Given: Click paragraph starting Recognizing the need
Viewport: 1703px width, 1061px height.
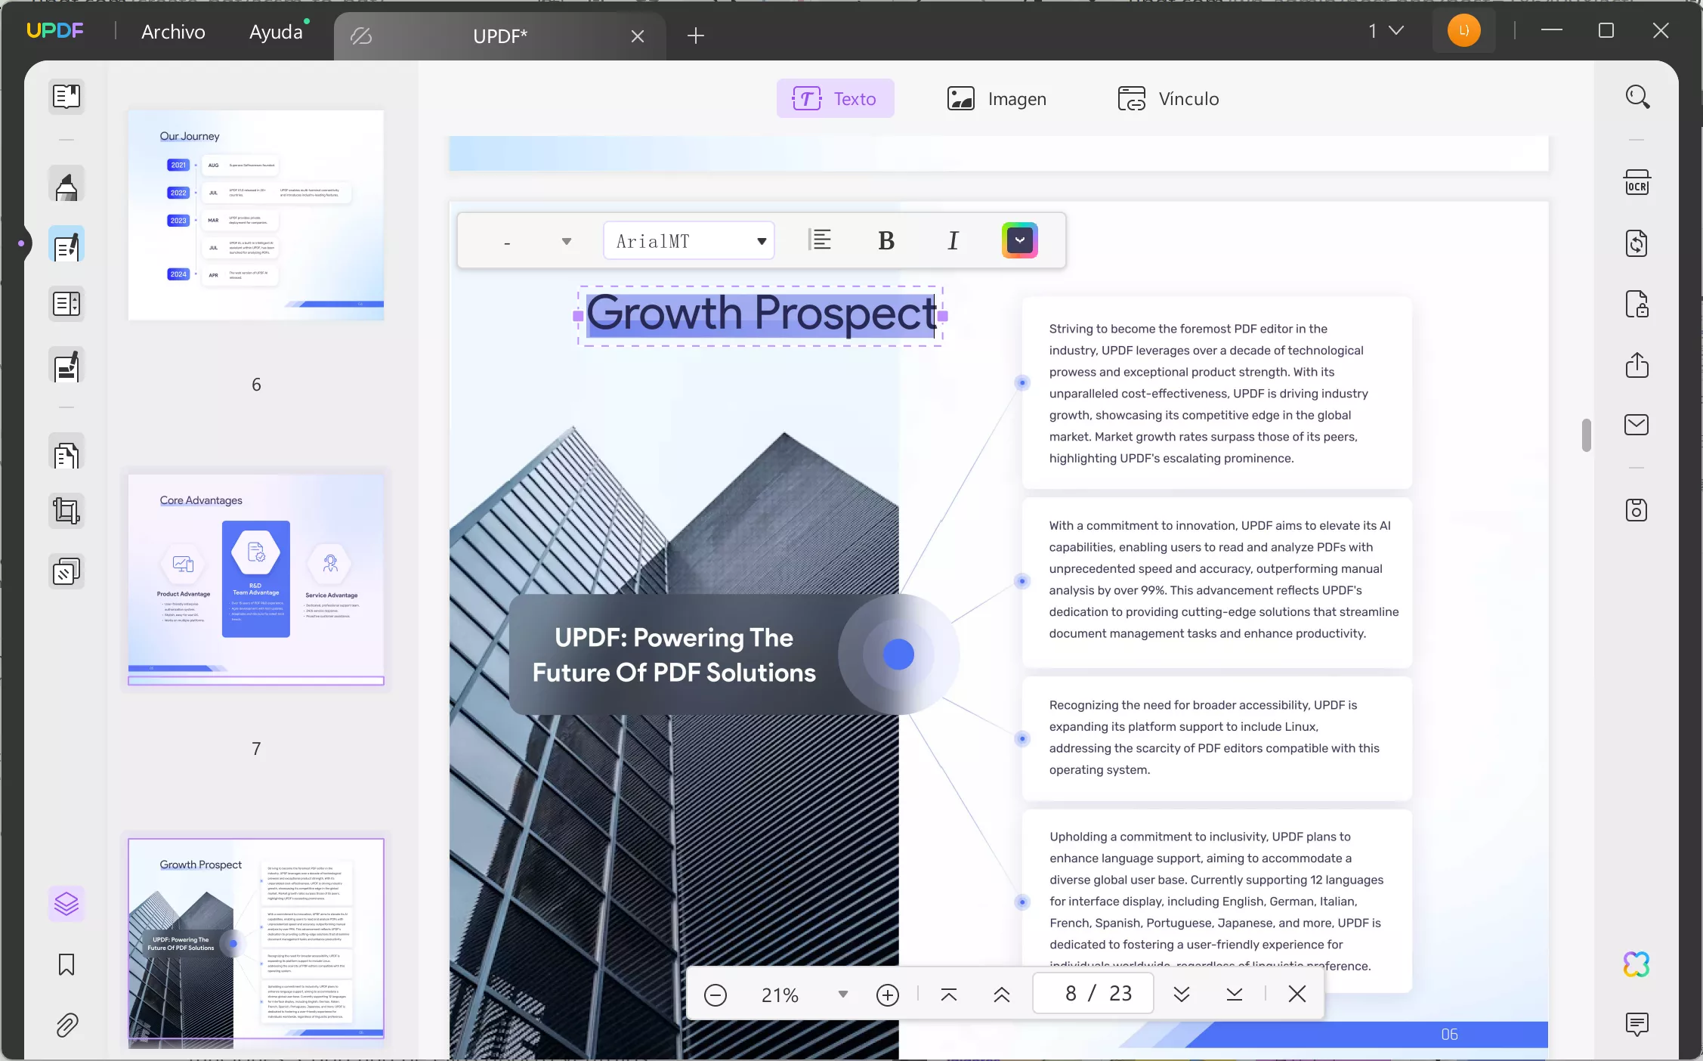Looking at the screenshot, I should pyautogui.click(x=1214, y=737).
